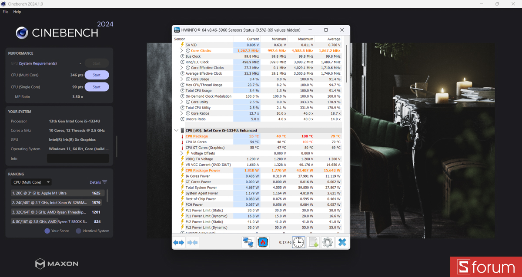522x277 pixels.
Task: Open the File menu in Cinebench
Action: tap(6, 12)
